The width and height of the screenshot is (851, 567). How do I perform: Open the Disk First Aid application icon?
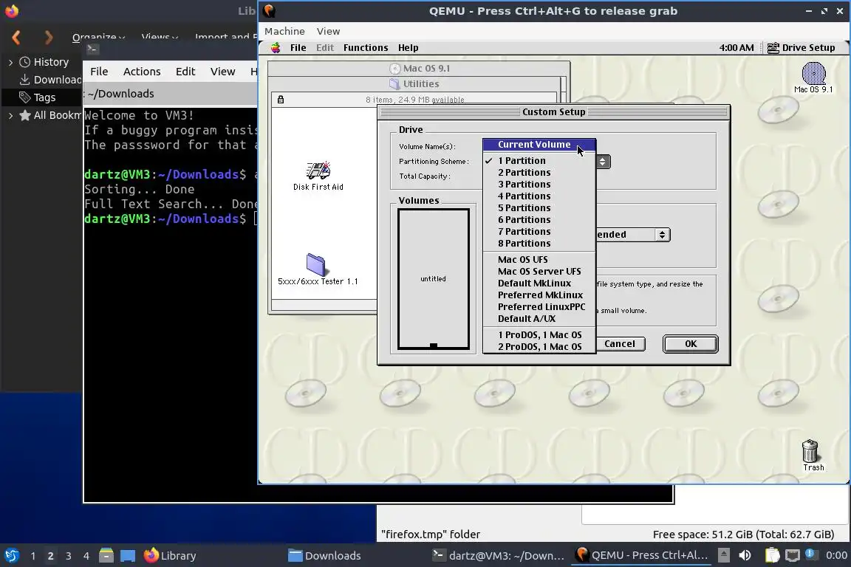pos(318,170)
